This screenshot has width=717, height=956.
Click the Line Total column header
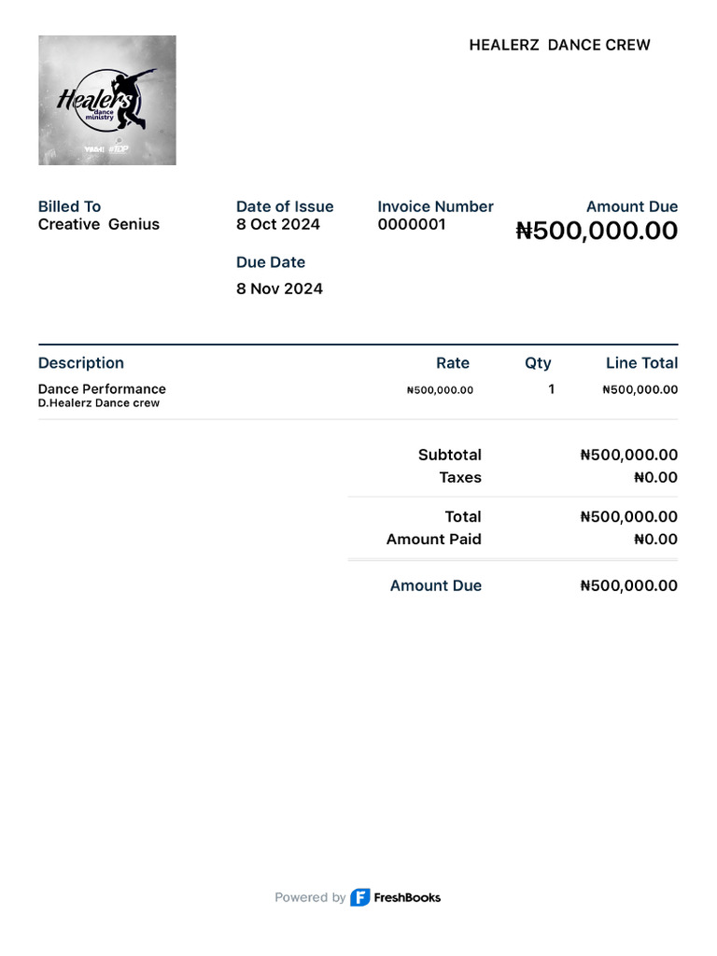tap(642, 363)
